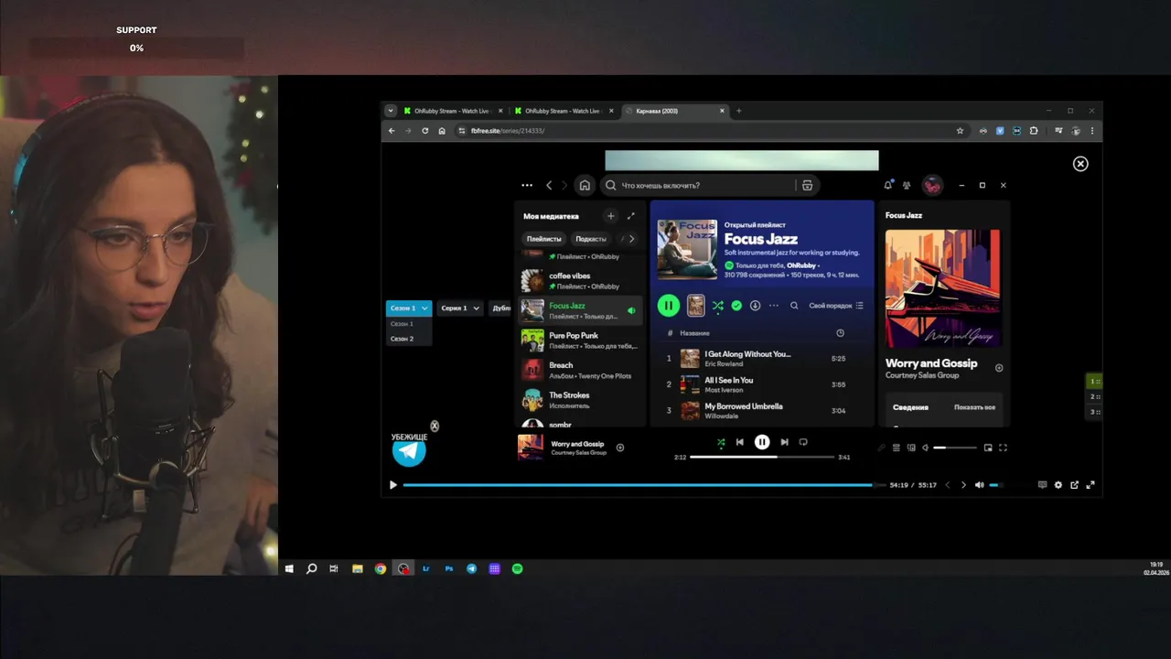Screen dimensions: 1171x659
Task: Toggle repeat mode in player bar
Action: [x=803, y=442]
